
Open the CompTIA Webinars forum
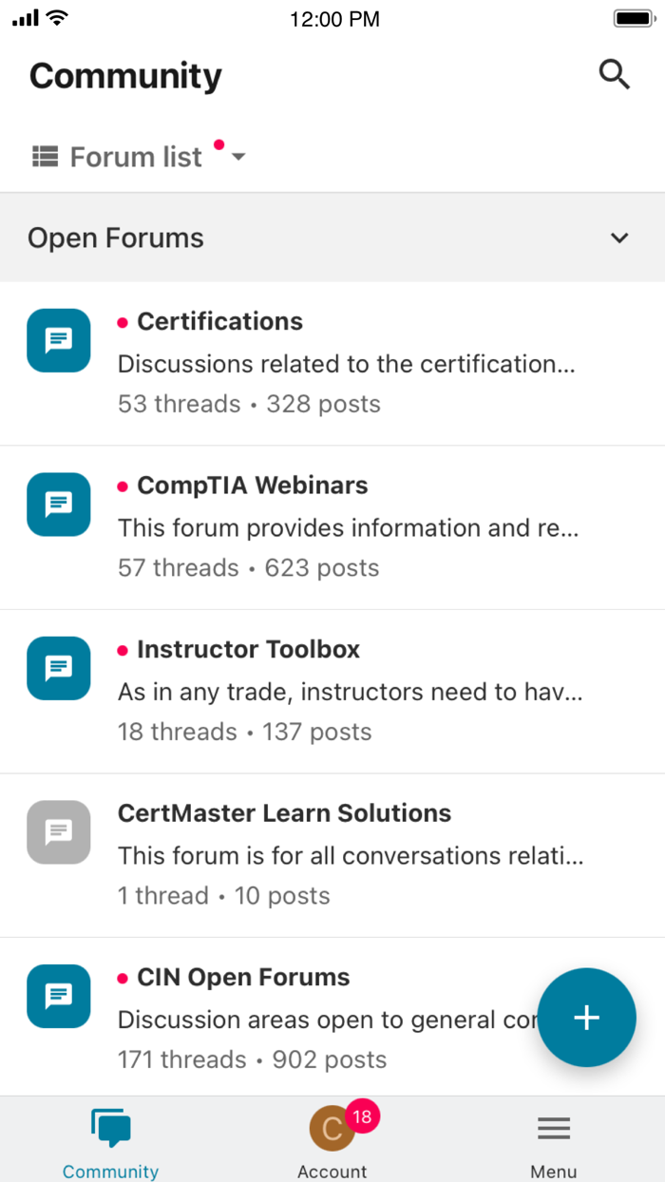252,485
